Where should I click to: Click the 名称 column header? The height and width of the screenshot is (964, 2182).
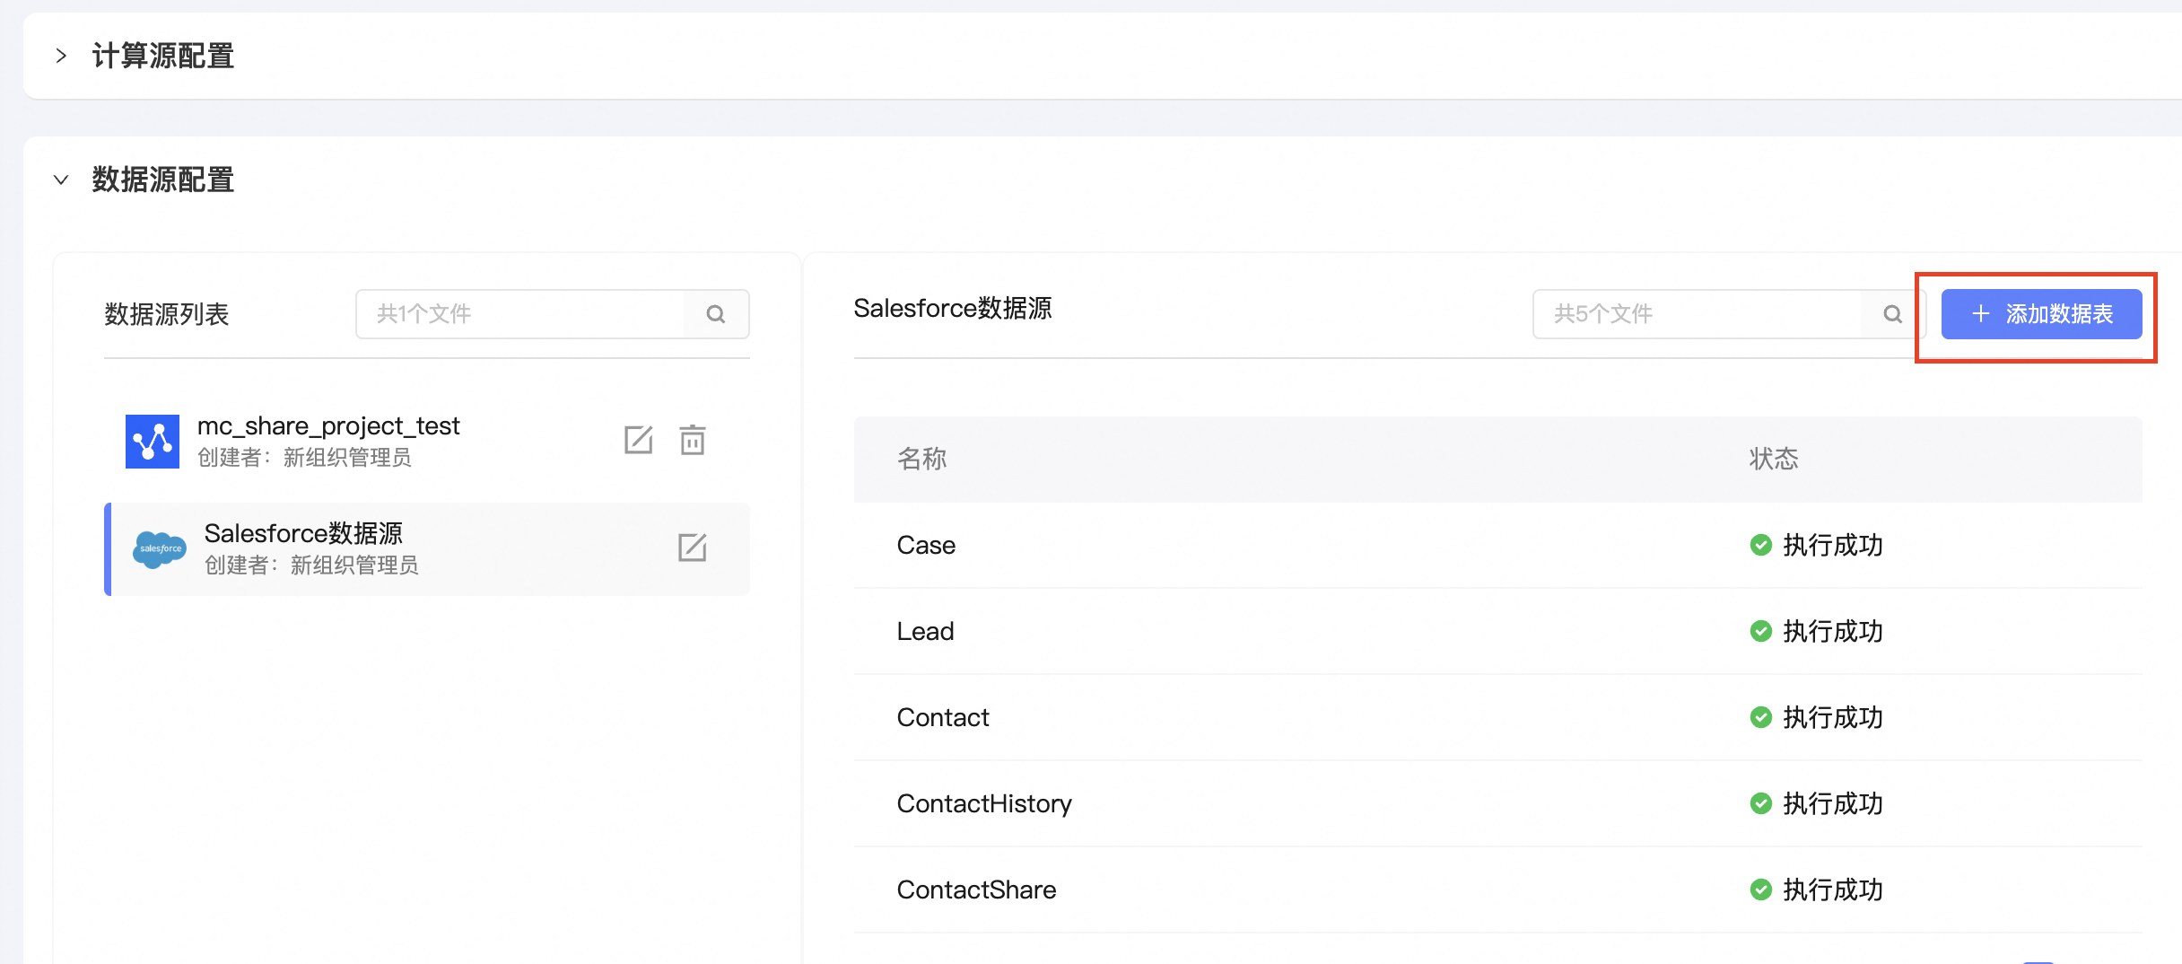click(x=922, y=460)
